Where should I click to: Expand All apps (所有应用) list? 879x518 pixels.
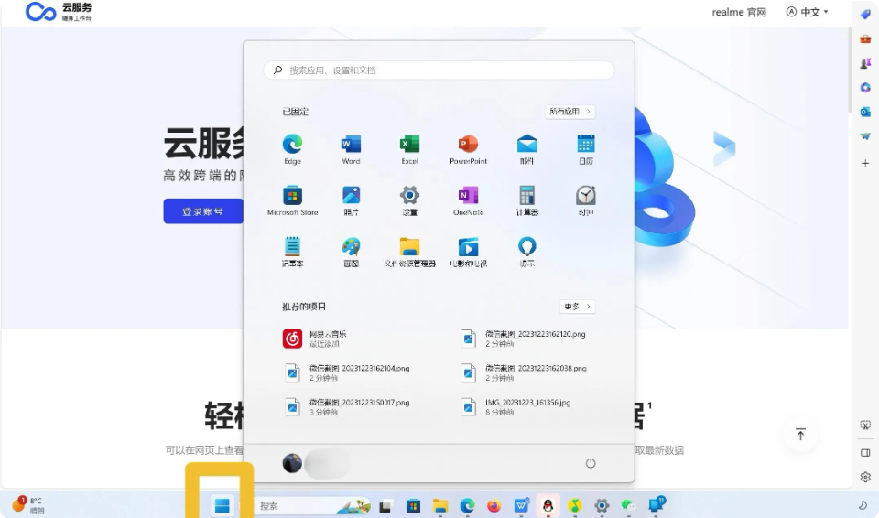pyautogui.click(x=570, y=112)
